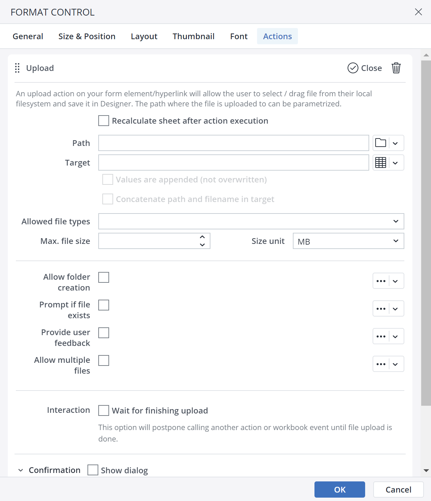Click the Close checkmark circle icon
The width and height of the screenshot is (431, 501).
(353, 68)
